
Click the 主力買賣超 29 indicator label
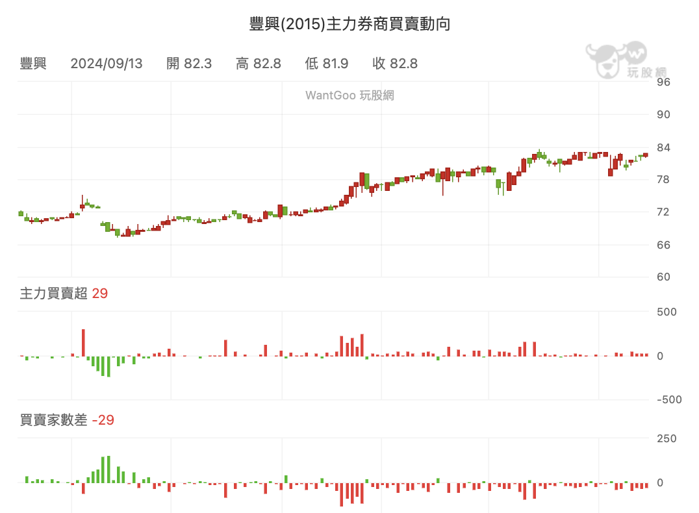(x=64, y=294)
